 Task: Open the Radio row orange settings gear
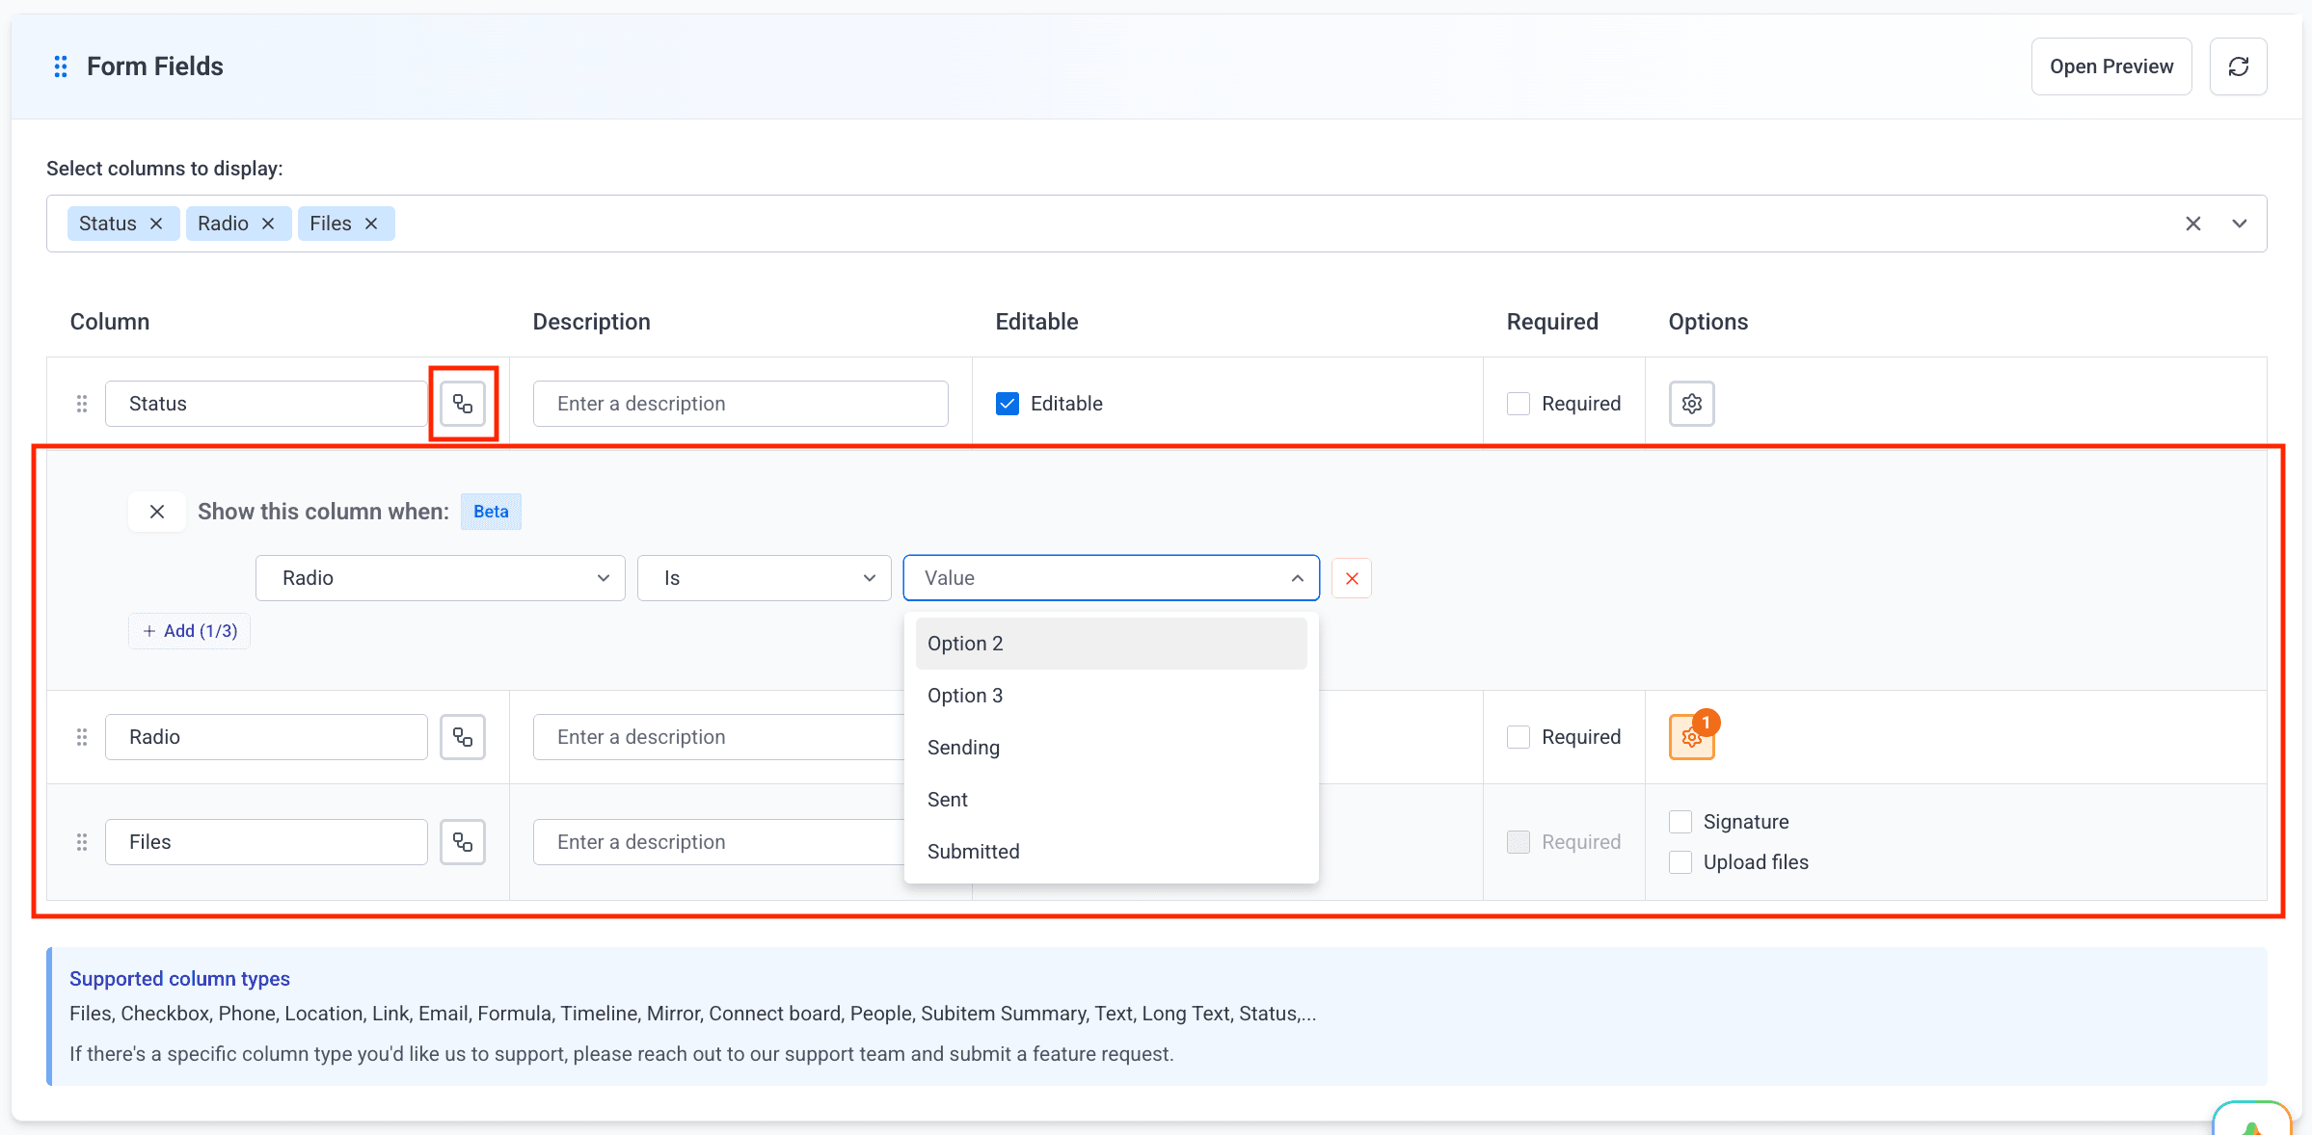(1692, 737)
